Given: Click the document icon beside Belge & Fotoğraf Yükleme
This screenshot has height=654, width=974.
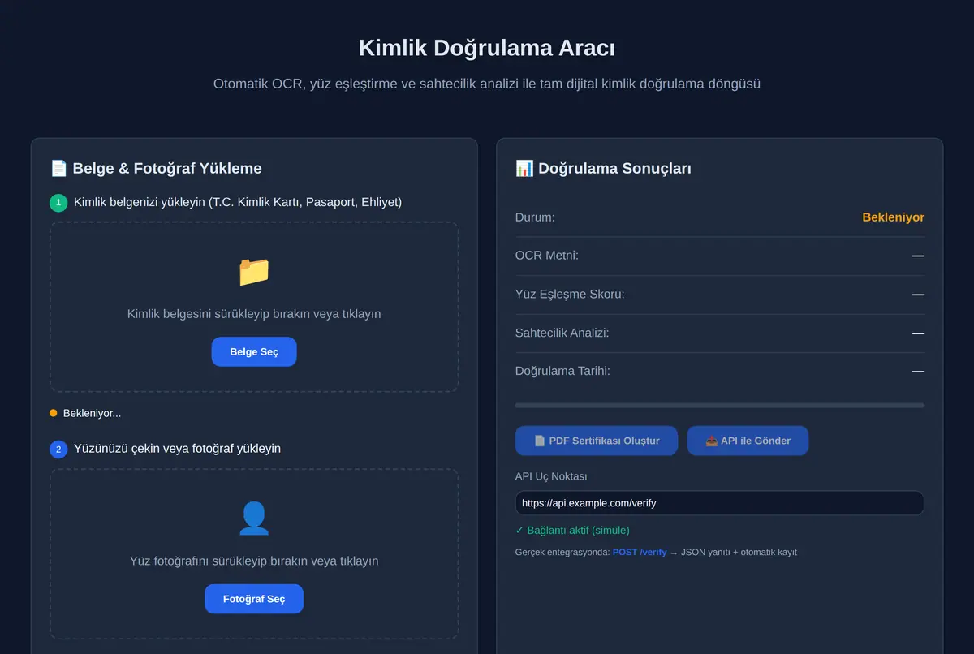Looking at the screenshot, I should (x=58, y=169).
